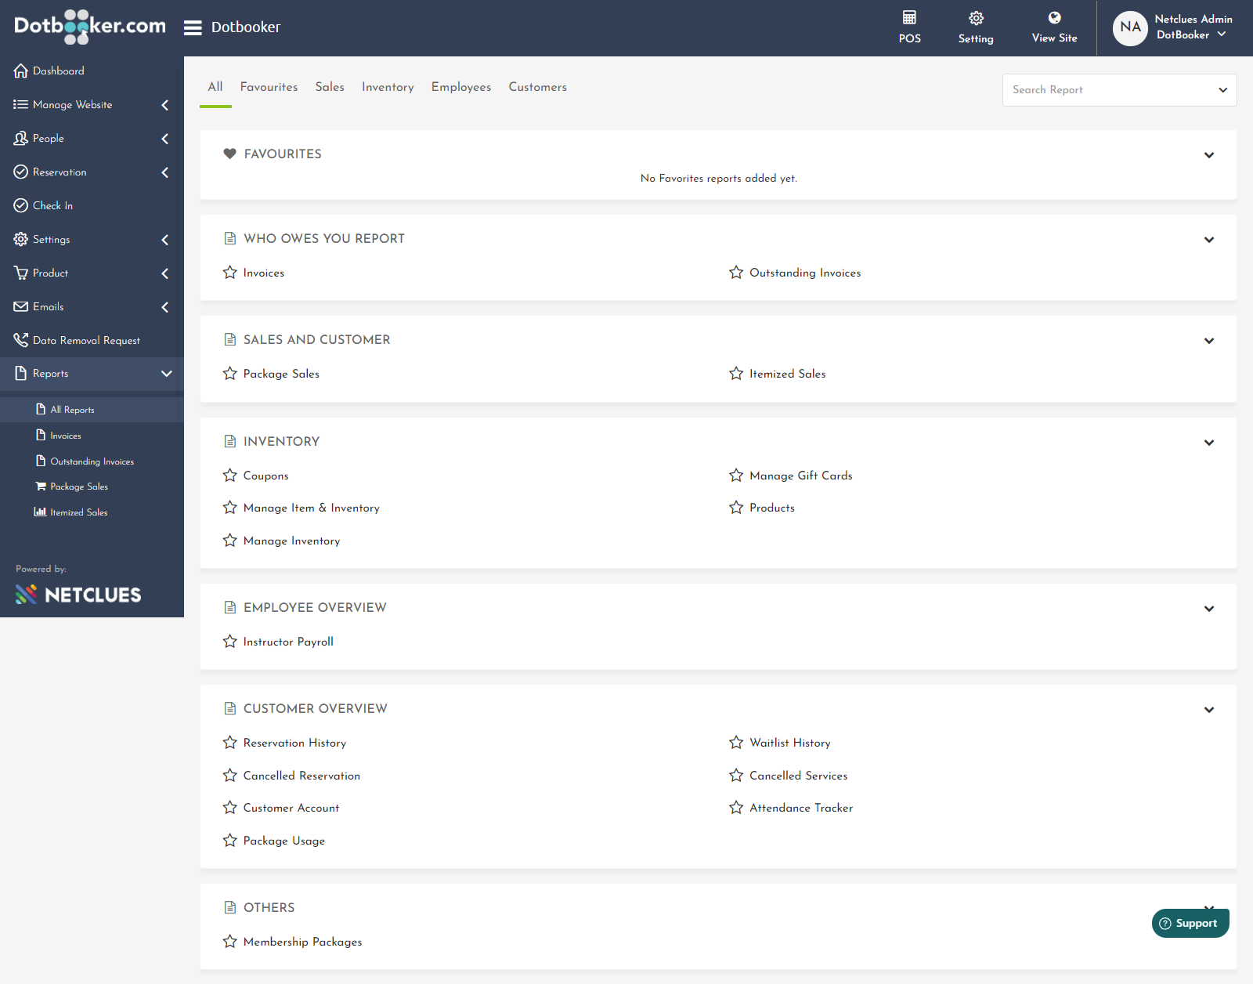Switch to the Favourites tab
Viewport: 1253px width, 984px height.
click(x=269, y=87)
